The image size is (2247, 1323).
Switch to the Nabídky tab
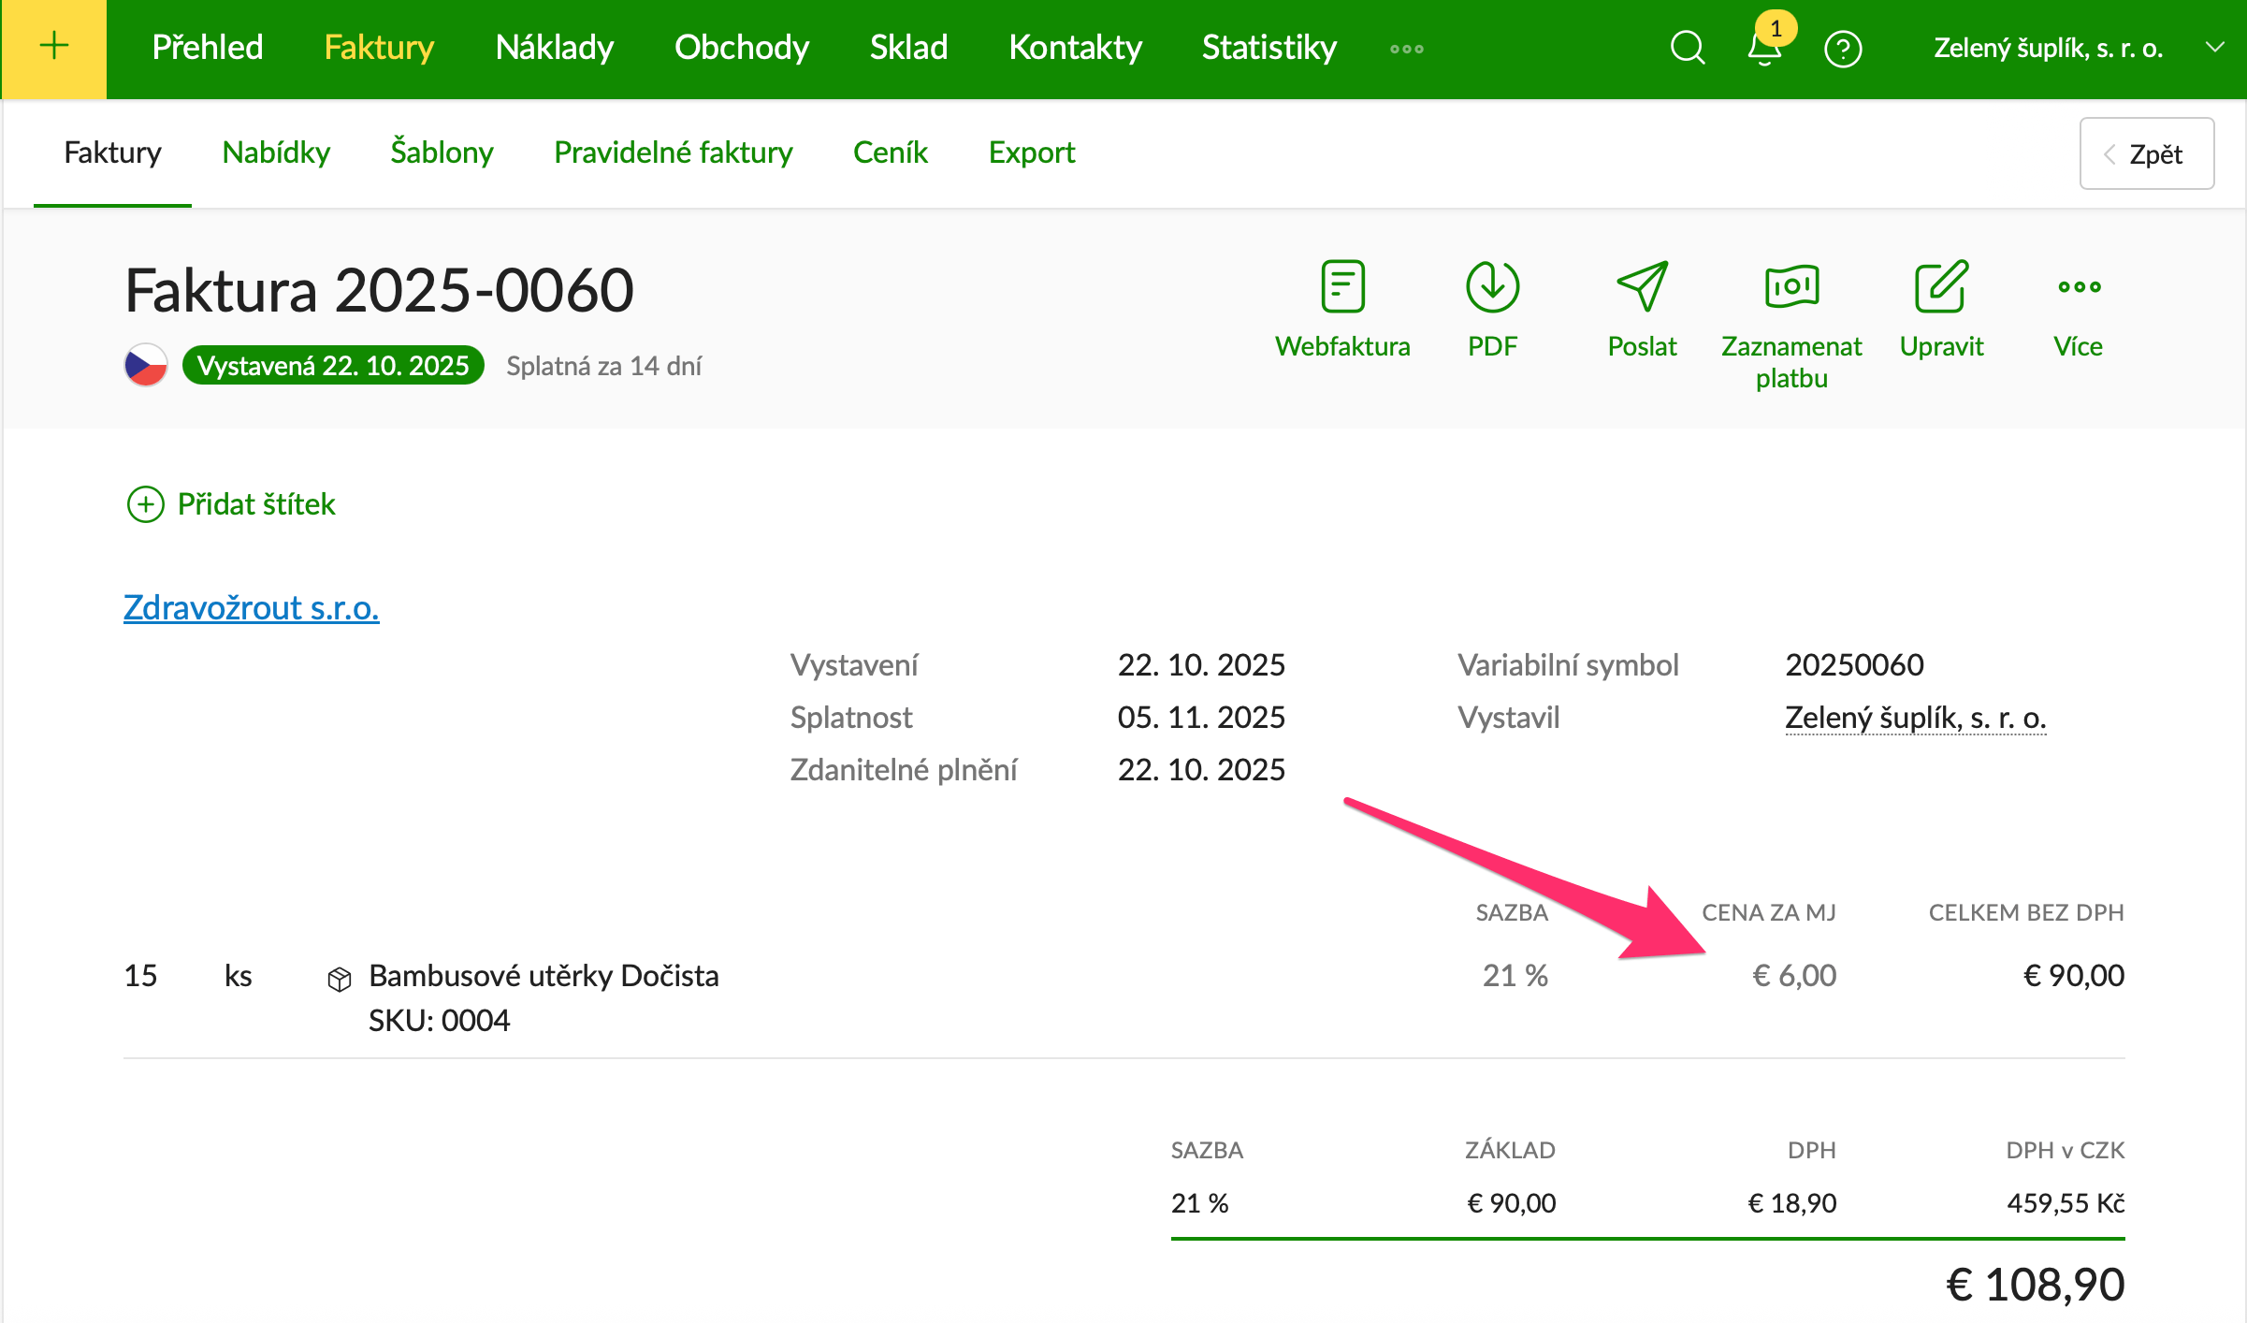(x=276, y=153)
